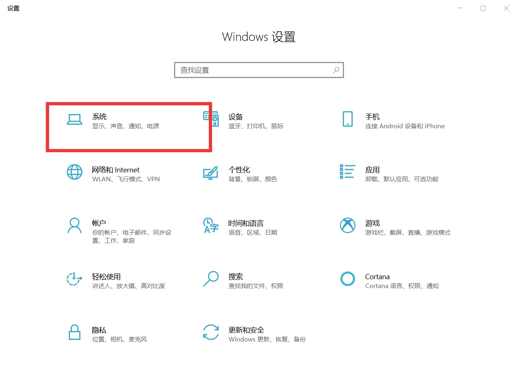Viewport: 518px width, 388px height.
Task: Open 蓝牙、打印机、鼠标 settings
Action: tap(257, 126)
